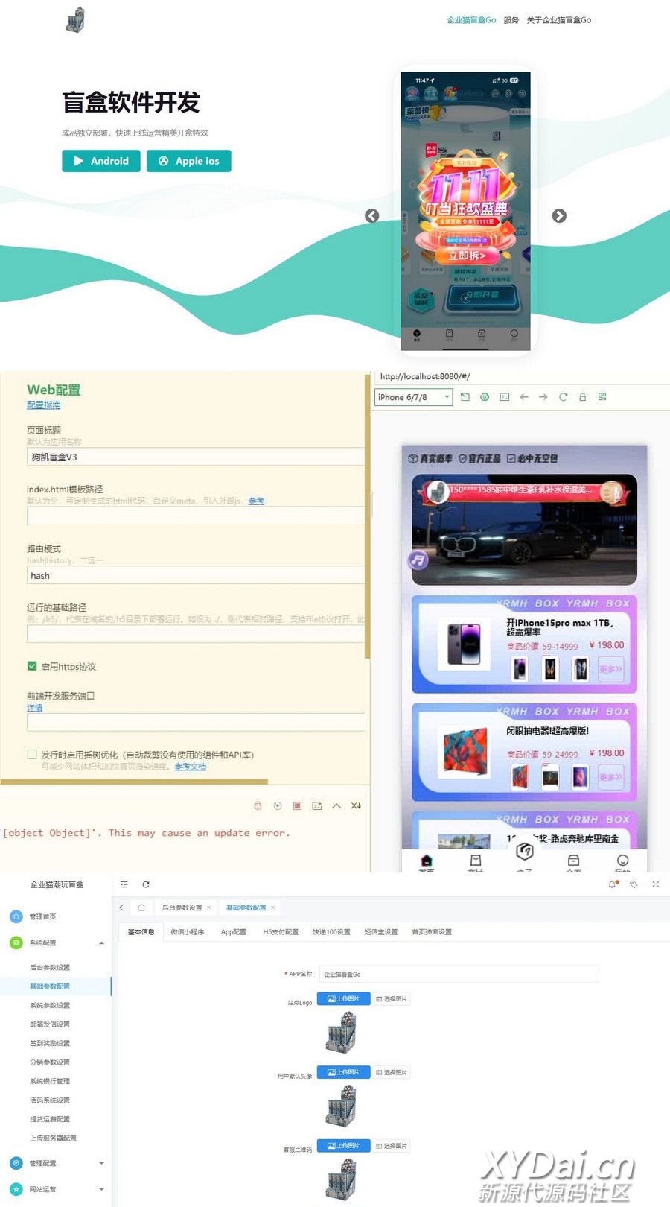This screenshot has width=670, height=1207.
Task: Switch to the 微信小程序 tab
Action: point(188,932)
